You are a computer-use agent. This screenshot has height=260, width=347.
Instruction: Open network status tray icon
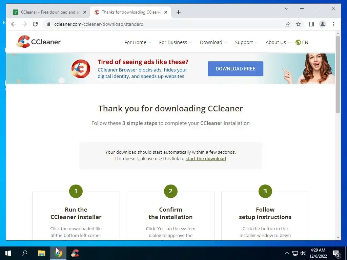coord(295,253)
